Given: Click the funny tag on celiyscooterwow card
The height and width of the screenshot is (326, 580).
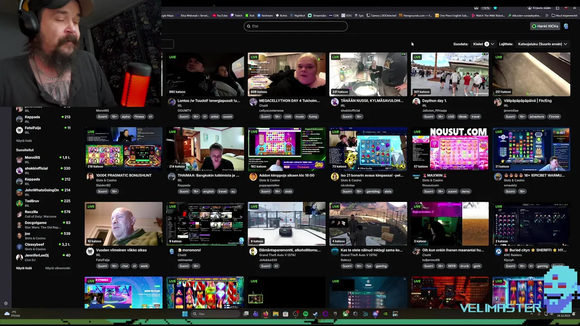Looking at the screenshot, I should pyautogui.click(x=313, y=117).
